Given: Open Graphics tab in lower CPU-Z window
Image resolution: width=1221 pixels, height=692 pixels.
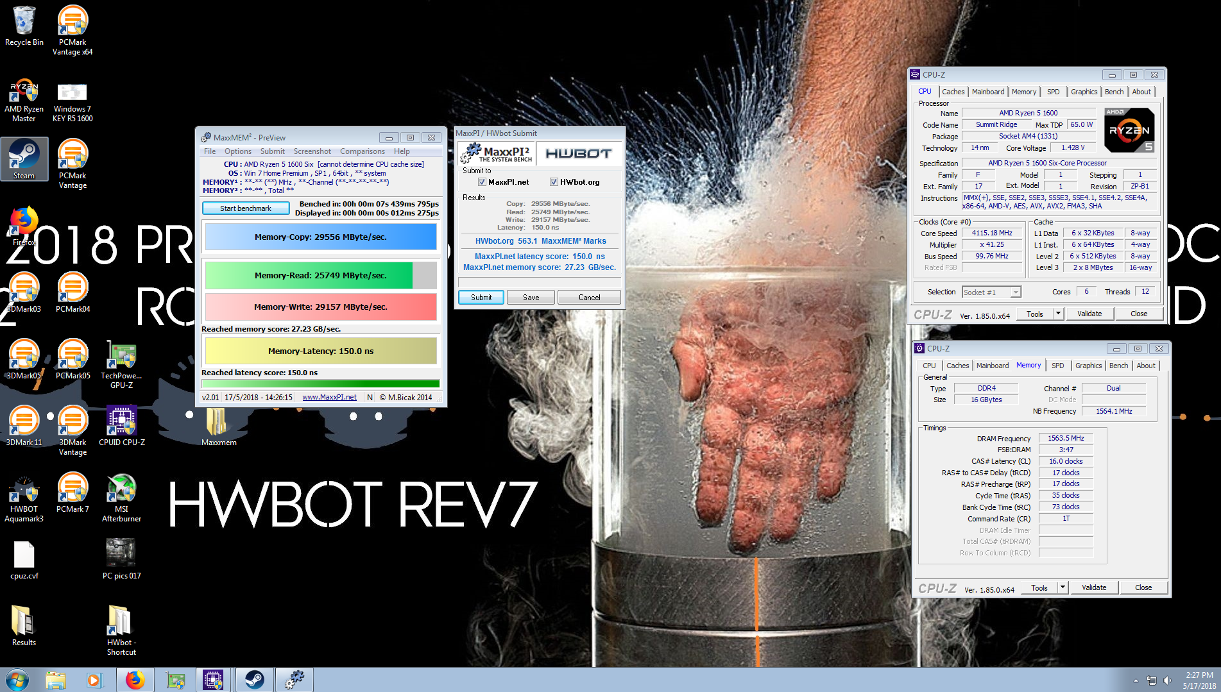Looking at the screenshot, I should pyautogui.click(x=1088, y=366).
